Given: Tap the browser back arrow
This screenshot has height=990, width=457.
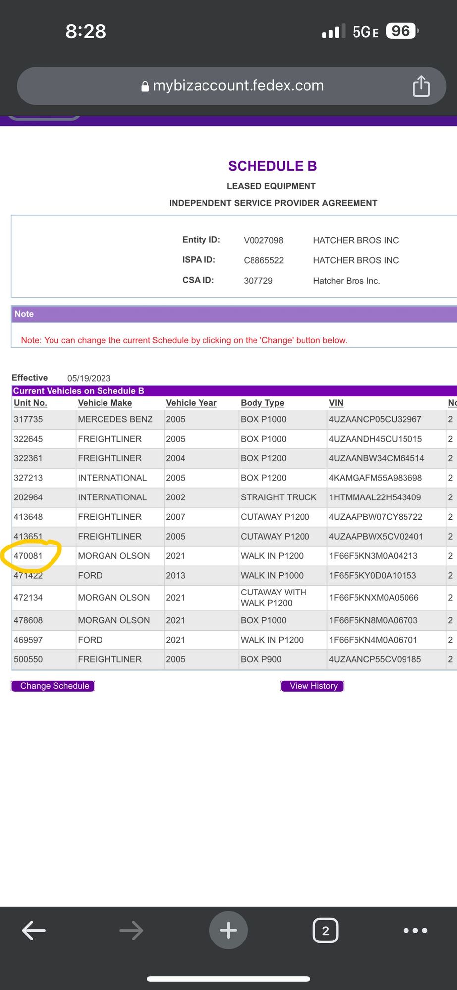Looking at the screenshot, I should 34,930.
